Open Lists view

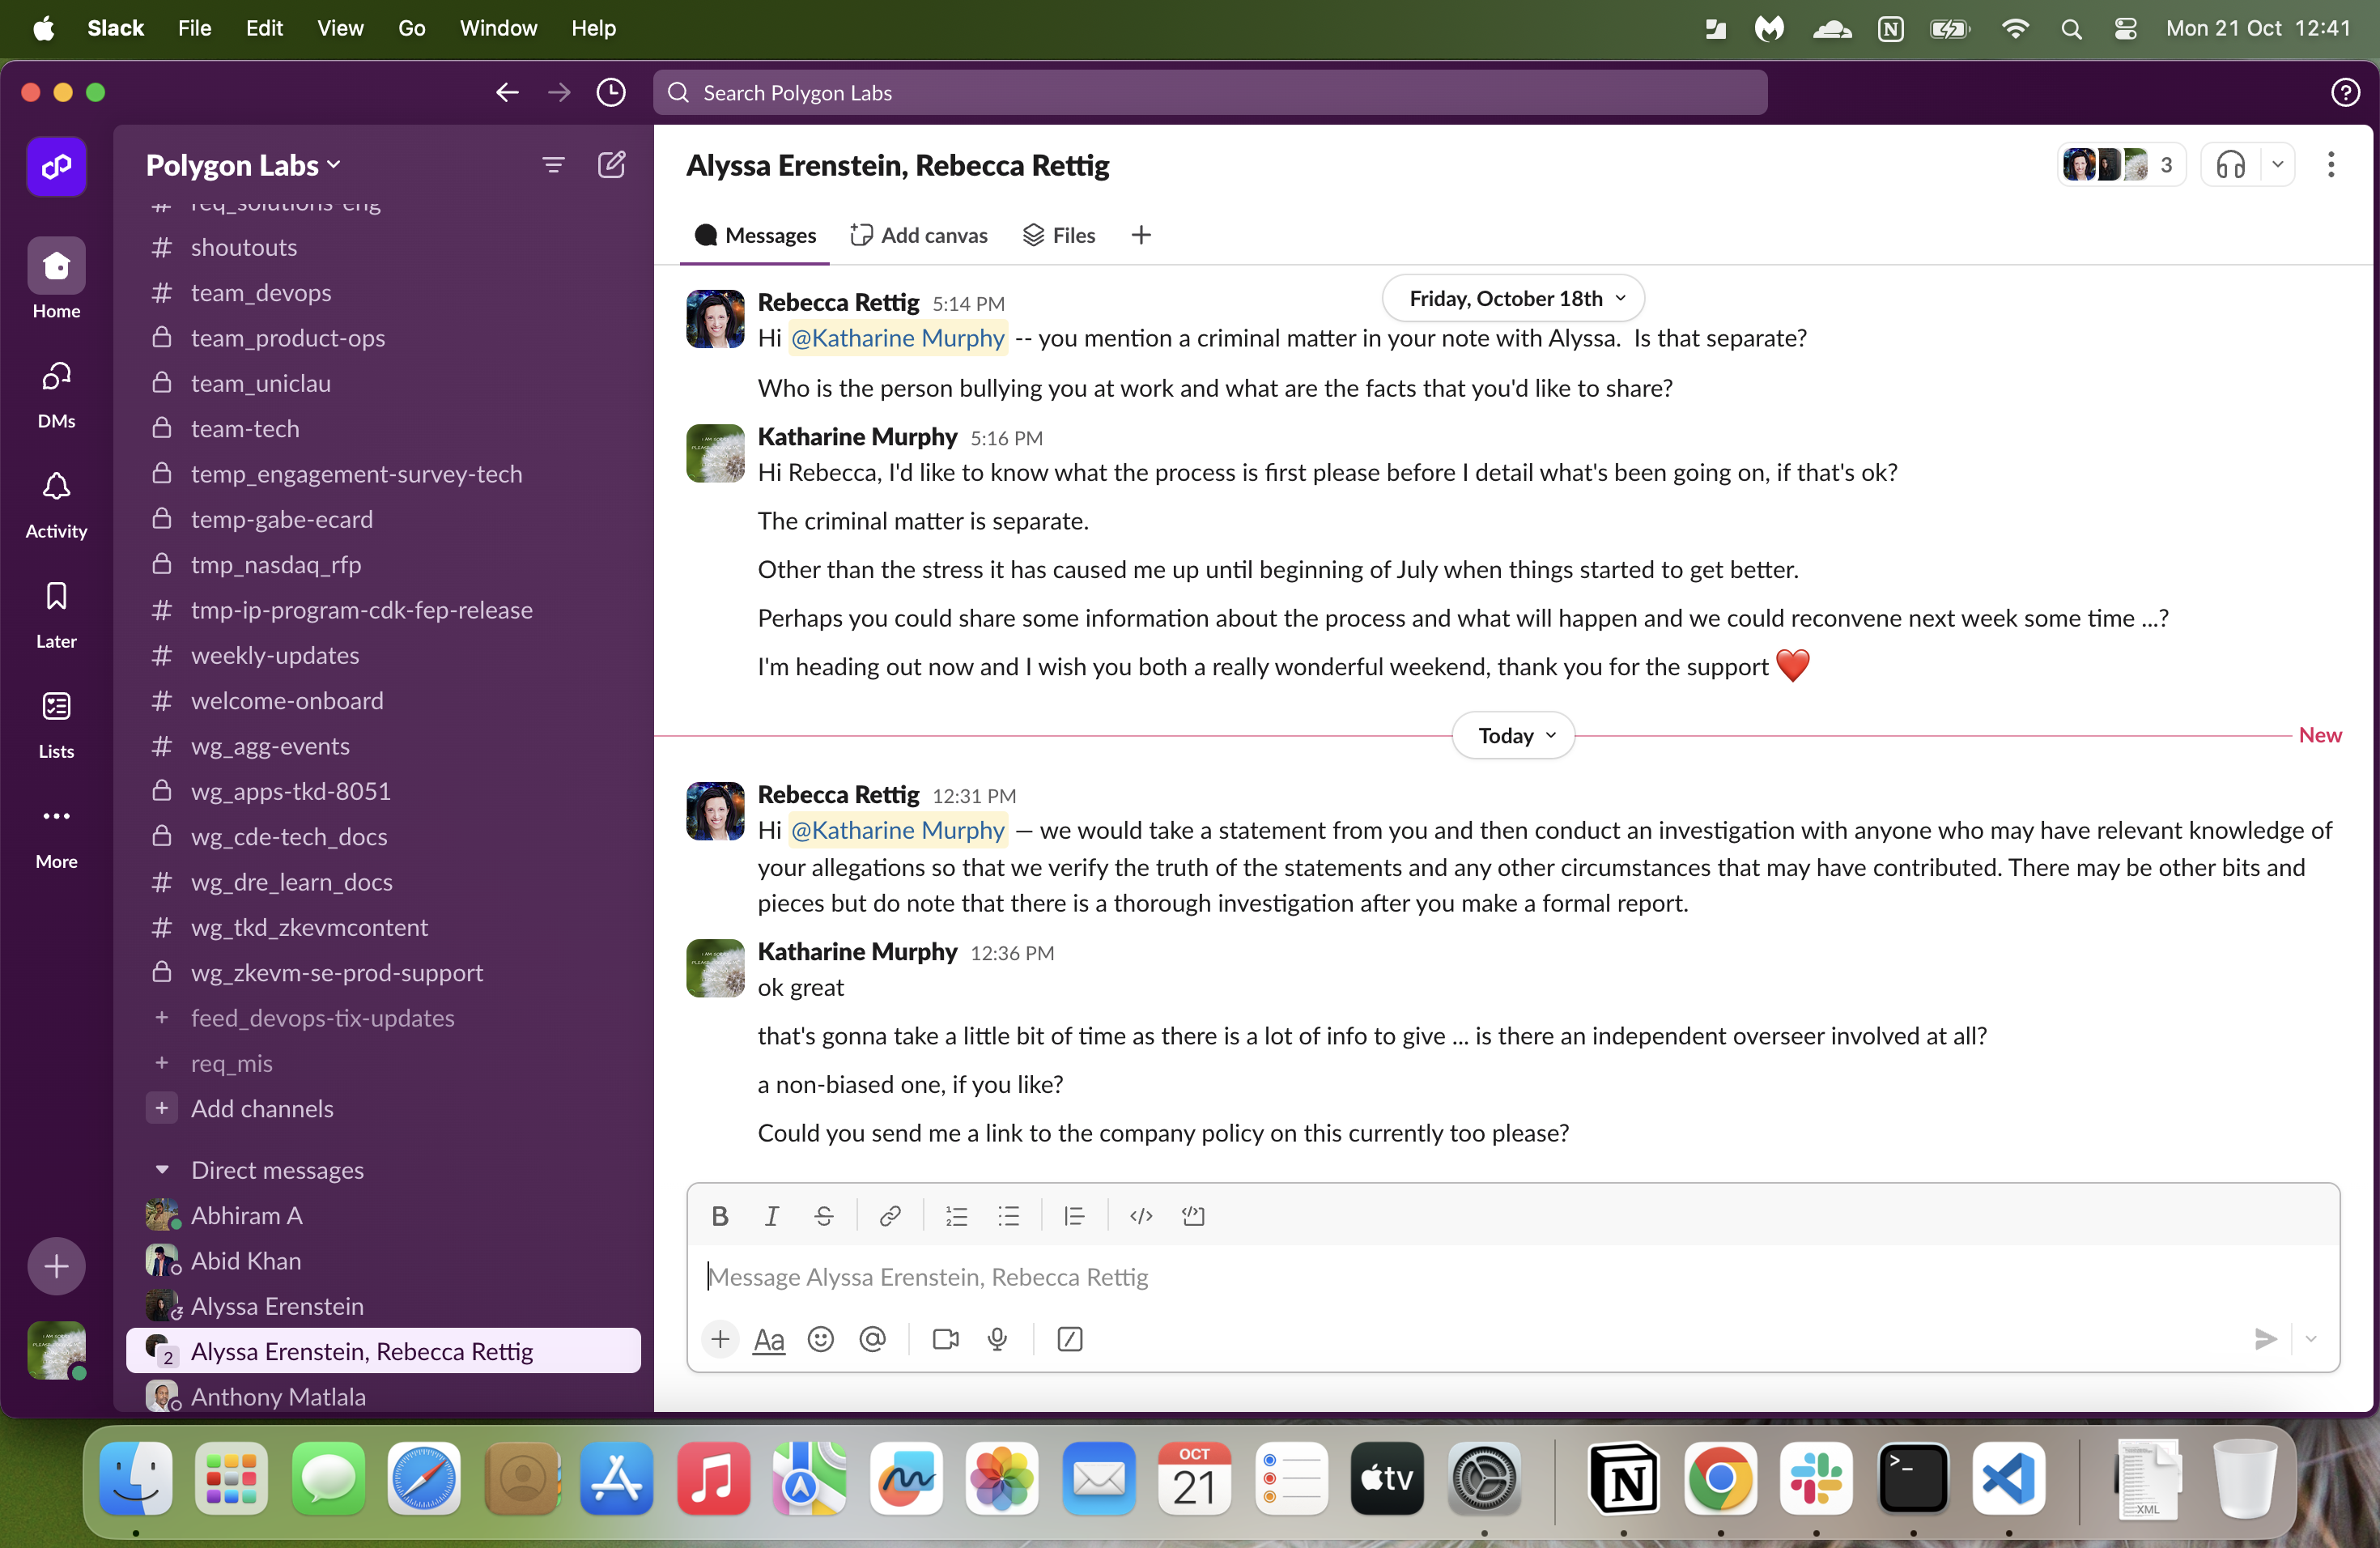tap(57, 724)
